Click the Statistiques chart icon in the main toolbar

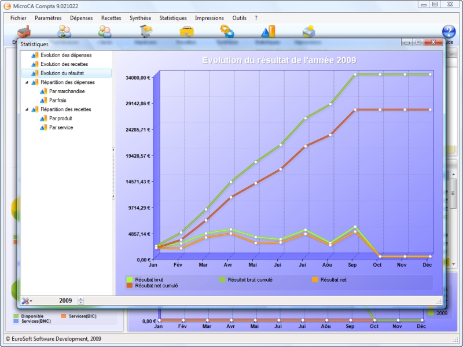point(268,32)
